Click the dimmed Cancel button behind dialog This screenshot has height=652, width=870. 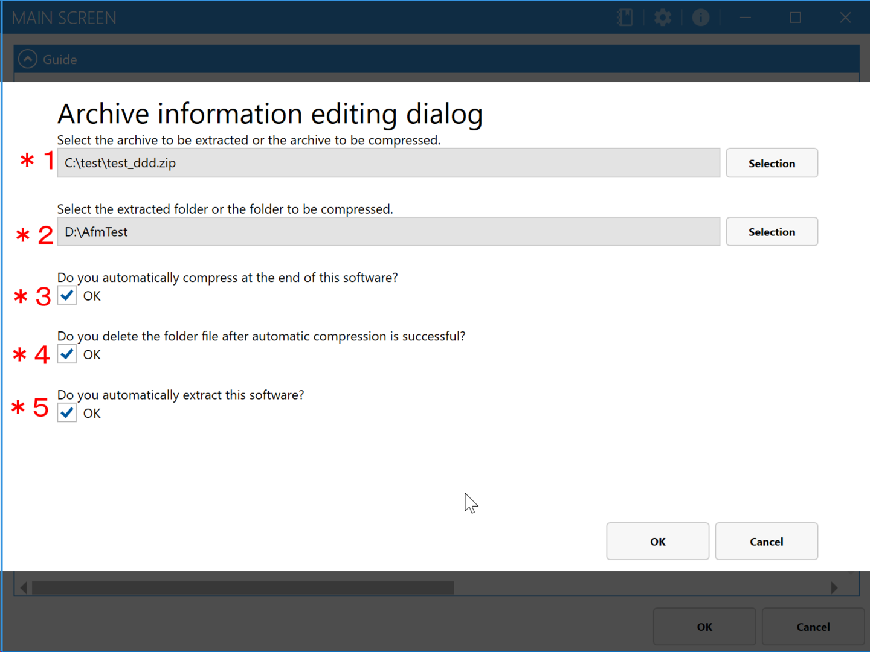(813, 627)
